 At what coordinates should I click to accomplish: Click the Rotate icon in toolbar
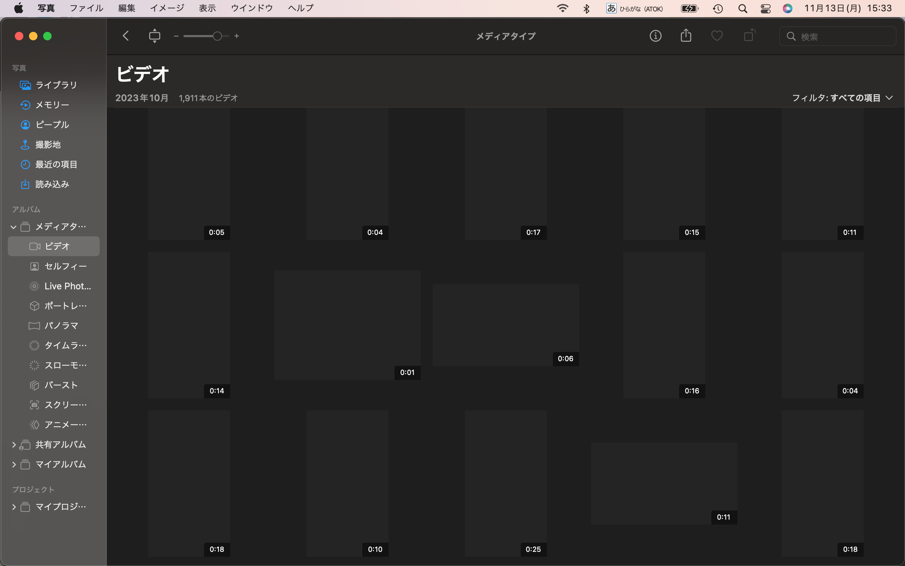(749, 36)
